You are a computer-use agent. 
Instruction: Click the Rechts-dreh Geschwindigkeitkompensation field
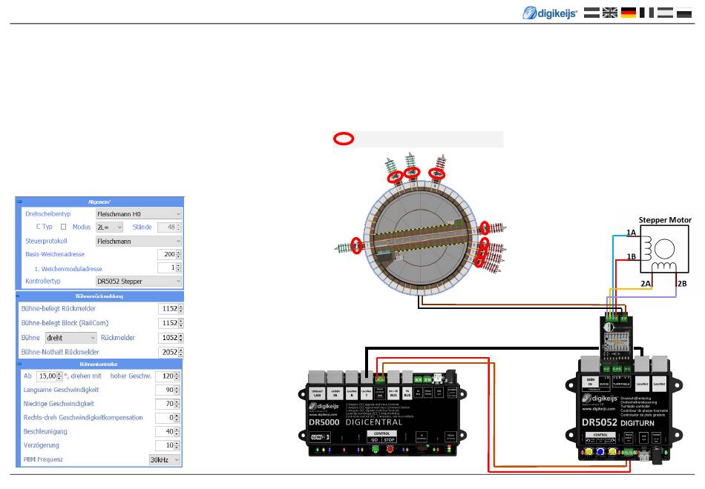(168, 418)
